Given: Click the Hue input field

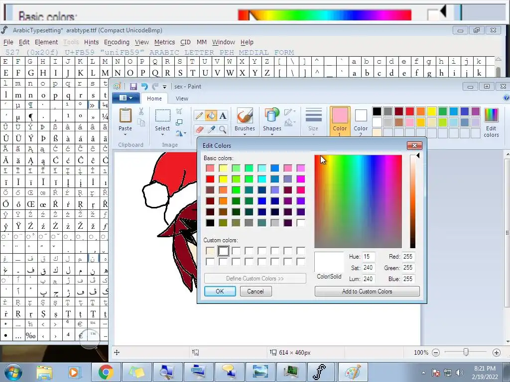Looking at the screenshot, I should 369,257.
